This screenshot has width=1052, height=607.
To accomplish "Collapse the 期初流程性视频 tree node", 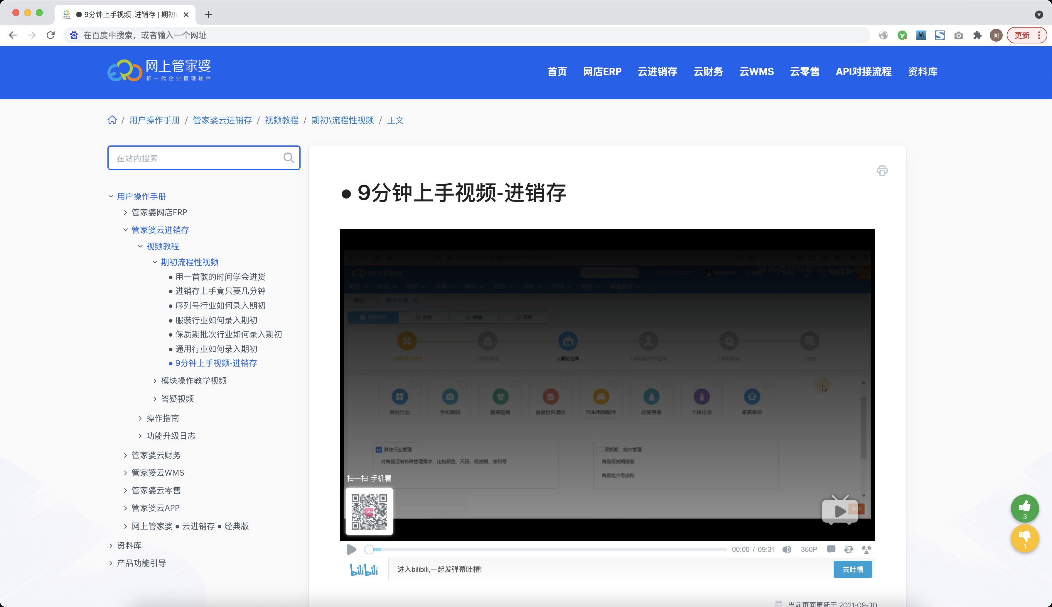I will [155, 262].
